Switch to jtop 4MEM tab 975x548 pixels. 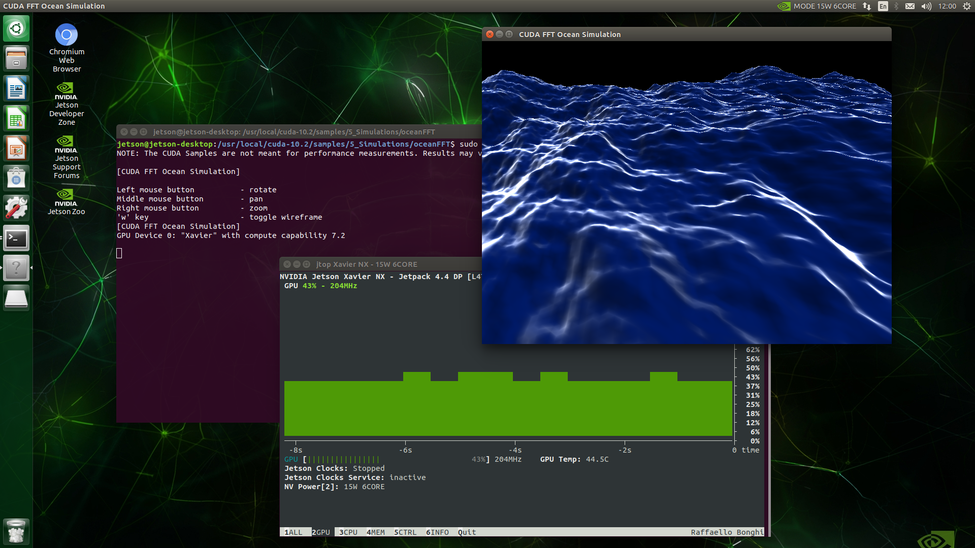click(376, 532)
